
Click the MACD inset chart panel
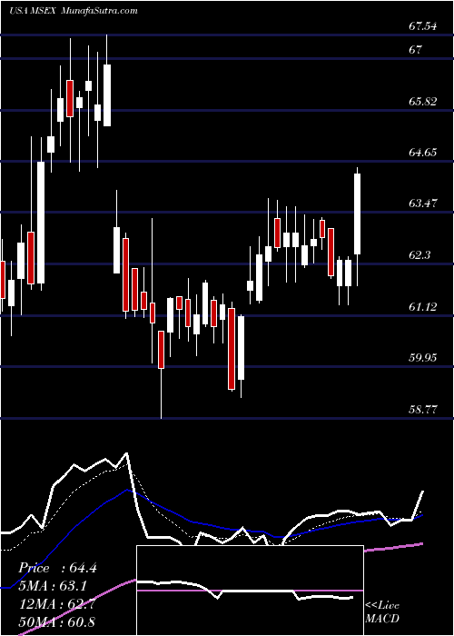click(x=250, y=591)
